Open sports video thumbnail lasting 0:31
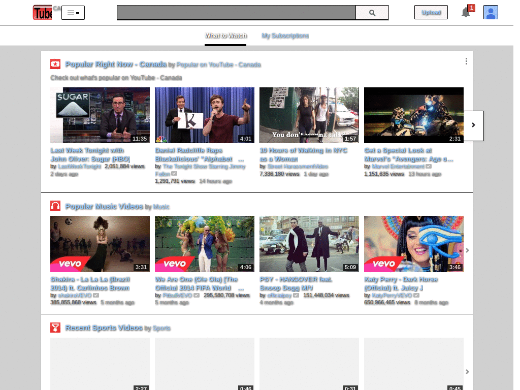Viewport: 520px width, 390px height. pos(309,364)
